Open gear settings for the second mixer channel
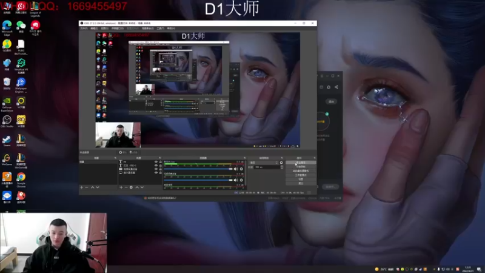The image size is (485, 273). 241,180
